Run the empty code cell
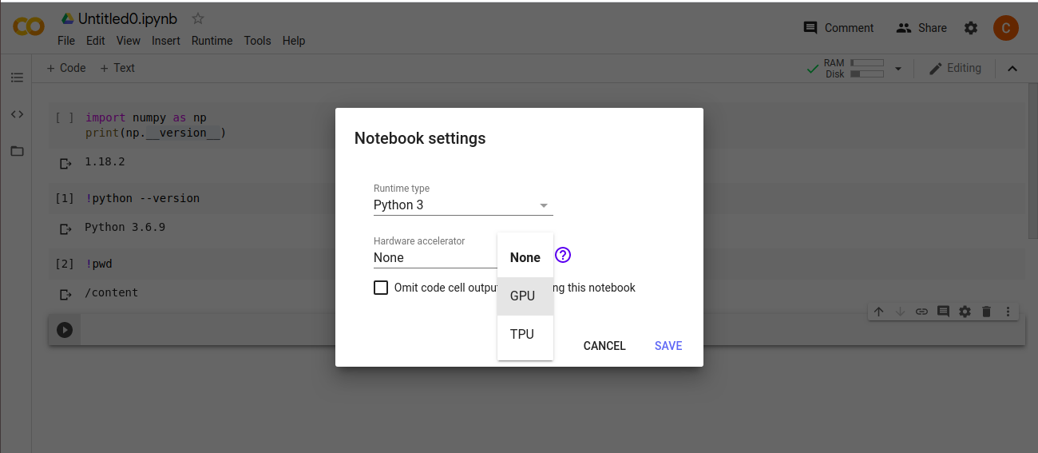 point(65,329)
